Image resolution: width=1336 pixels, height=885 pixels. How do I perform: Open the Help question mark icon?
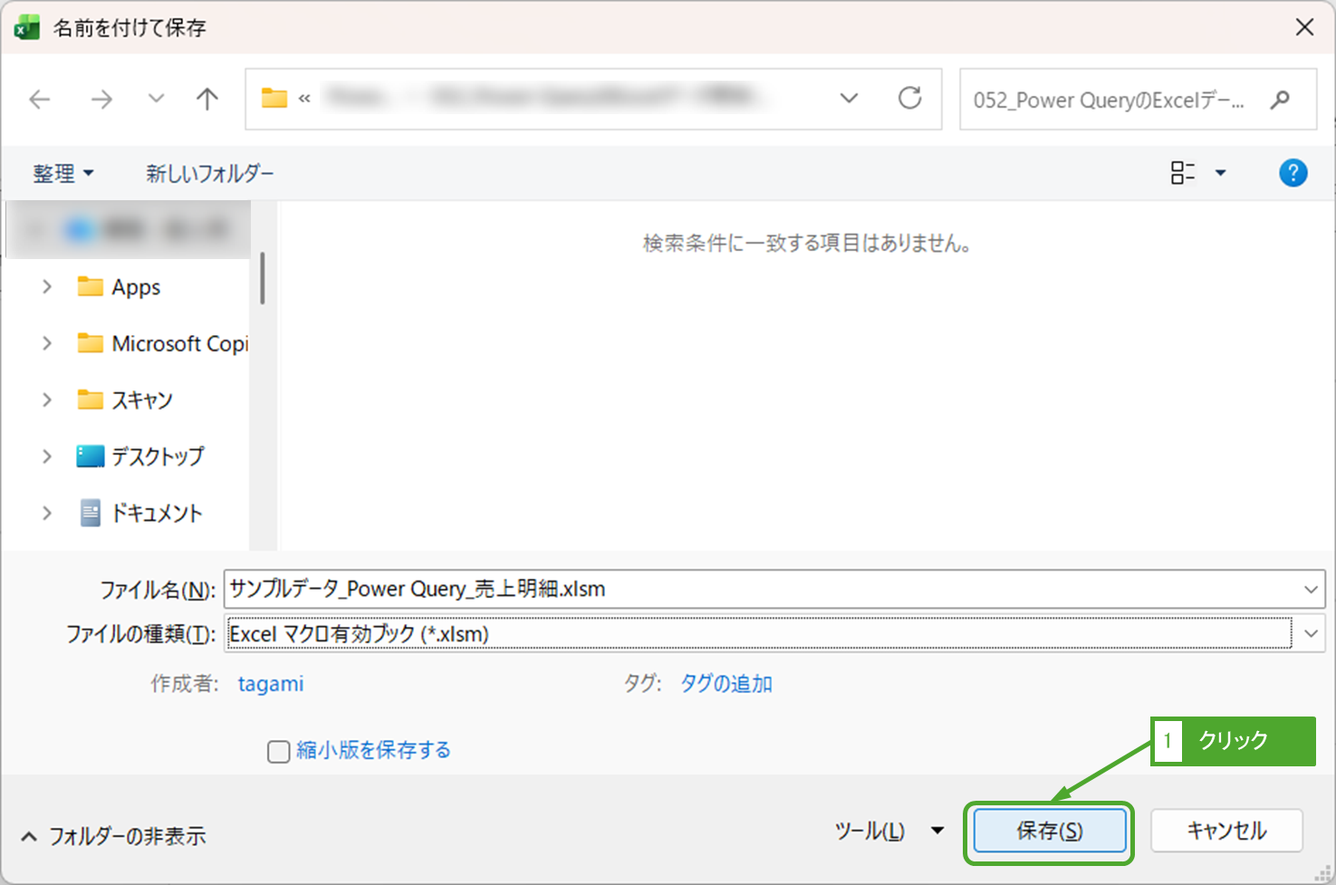pyautogui.click(x=1293, y=172)
